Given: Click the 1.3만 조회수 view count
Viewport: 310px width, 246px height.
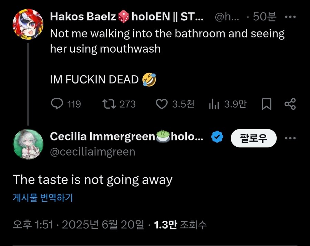Looking at the screenshot, I should [180, 225].
